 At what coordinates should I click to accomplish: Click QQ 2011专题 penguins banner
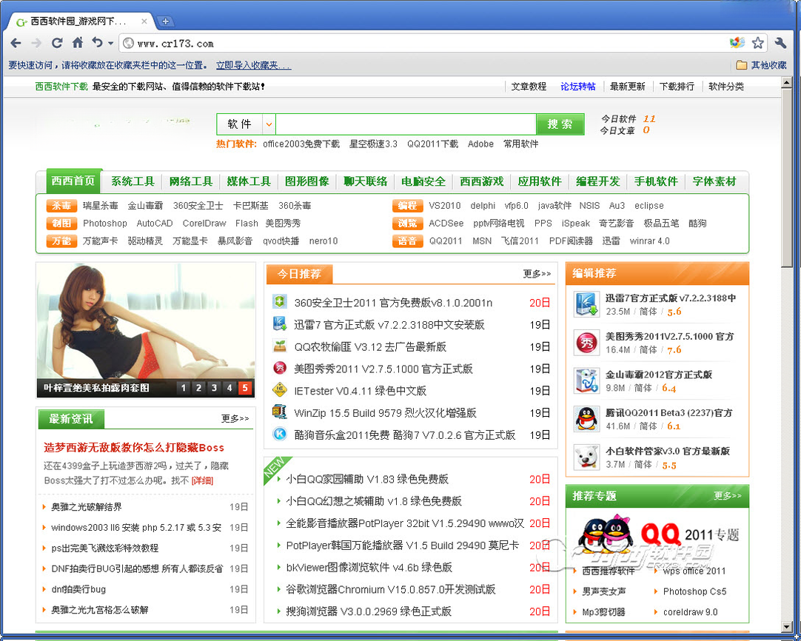[658, 535]
